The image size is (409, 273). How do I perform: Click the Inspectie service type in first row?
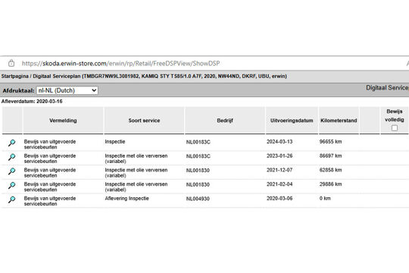[115, 142]
